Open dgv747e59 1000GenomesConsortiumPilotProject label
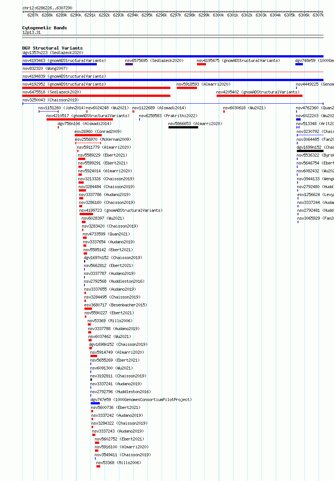 pos(141,400)
